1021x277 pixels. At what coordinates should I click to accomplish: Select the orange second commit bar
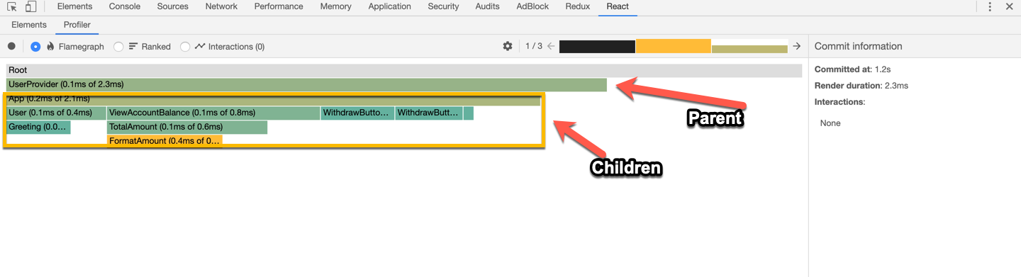pyautogui.click(x=673, y=46)
